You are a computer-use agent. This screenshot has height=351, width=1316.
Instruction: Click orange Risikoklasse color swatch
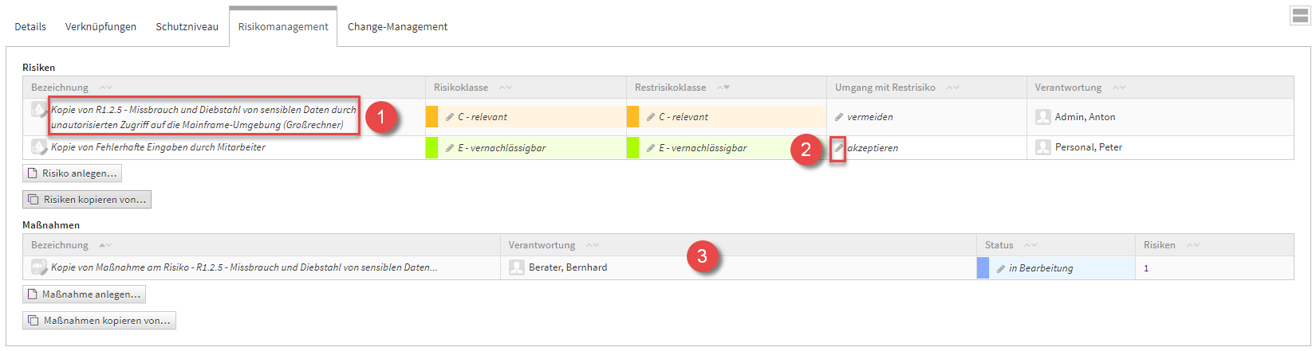click(x=431, y=117)
